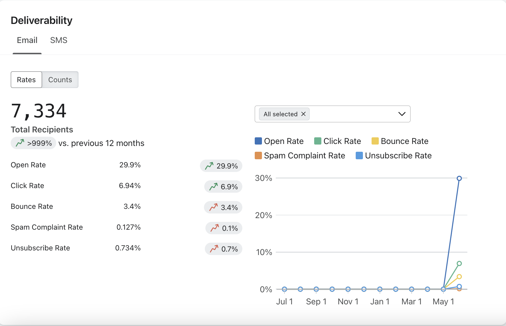This screenshot has width=506, height=326.
Task: Toggle Open Rate legend swatch
Action: point(258,141)
